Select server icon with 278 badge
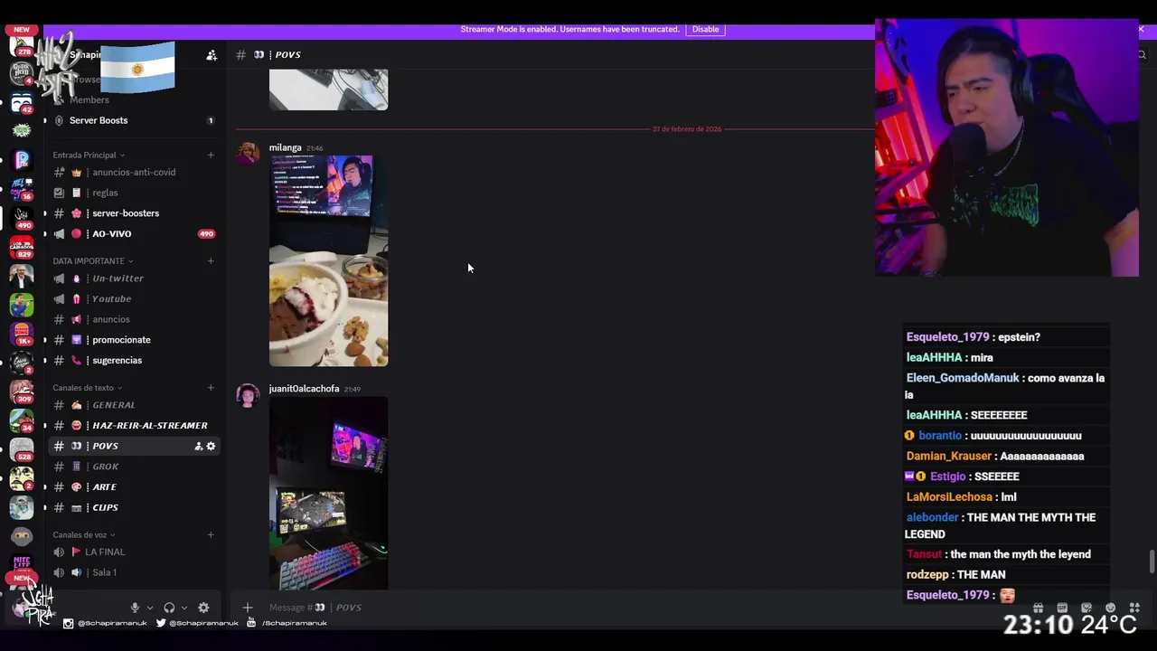The height and width of the screenshot is (651, 1157). 22,45
